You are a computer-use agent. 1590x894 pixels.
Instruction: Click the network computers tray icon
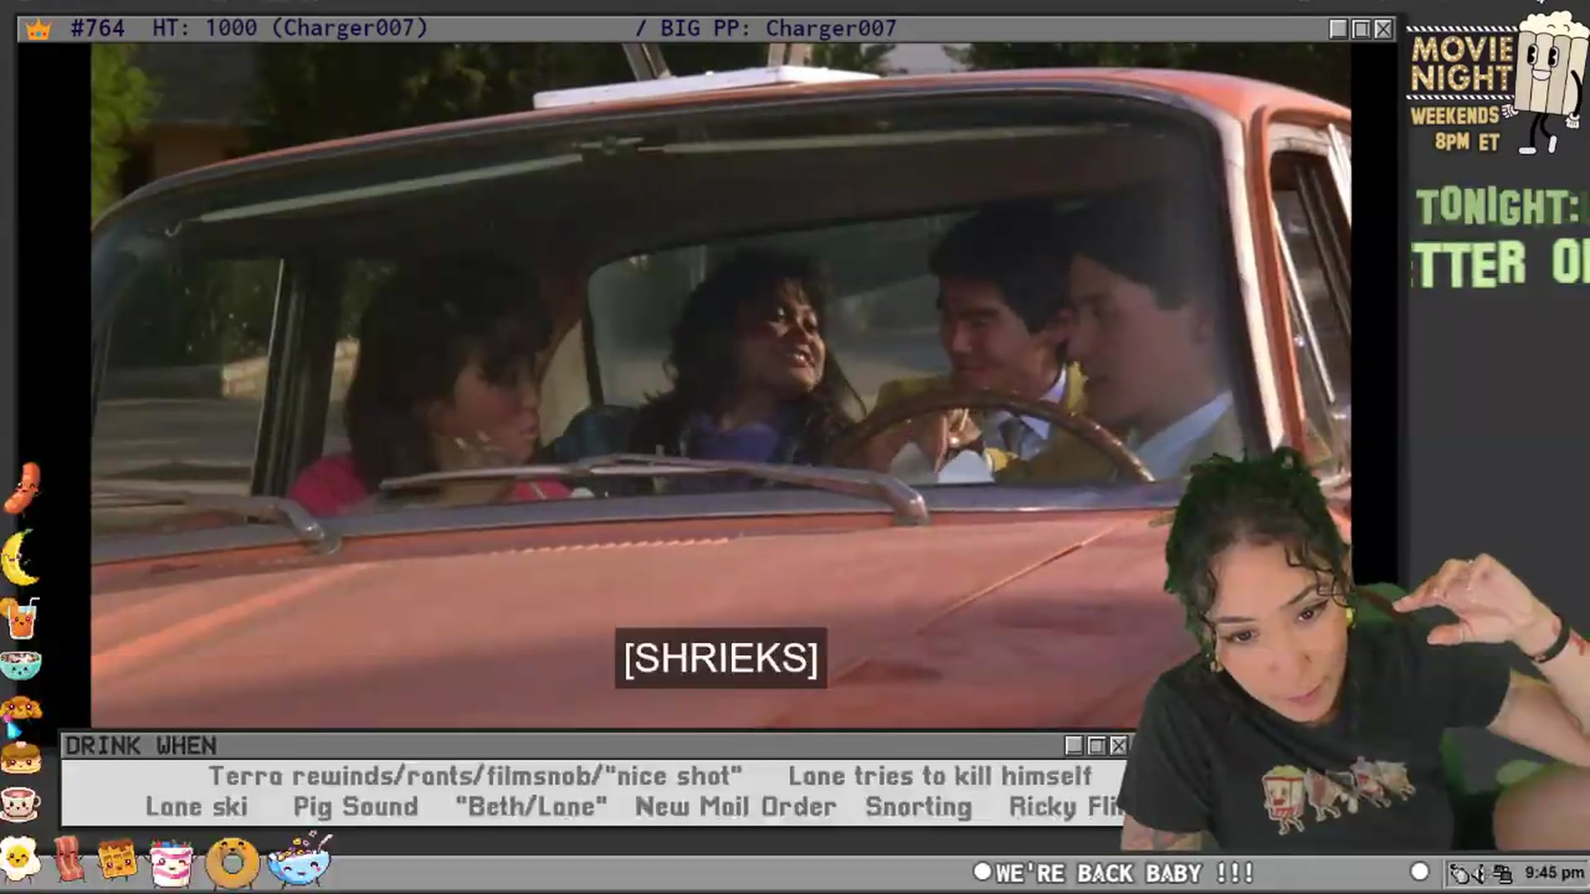click(x=1502, y=873)
